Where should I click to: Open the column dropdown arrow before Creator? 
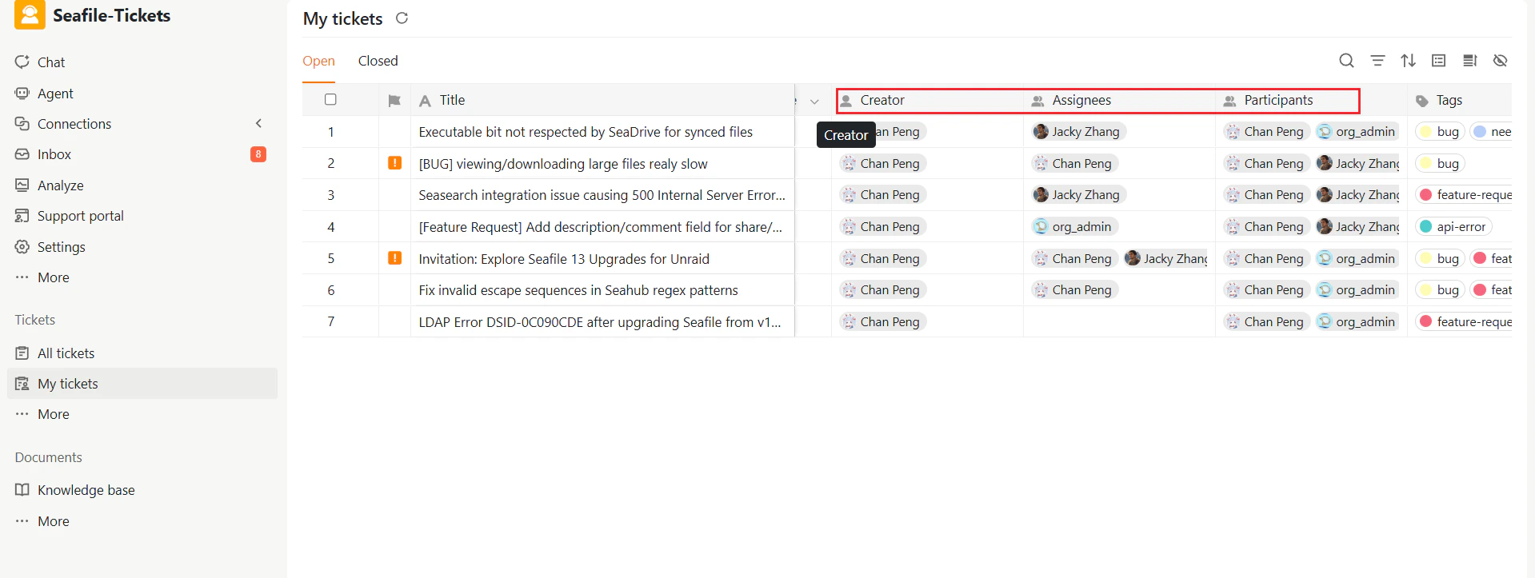click(x=814, y=102)
